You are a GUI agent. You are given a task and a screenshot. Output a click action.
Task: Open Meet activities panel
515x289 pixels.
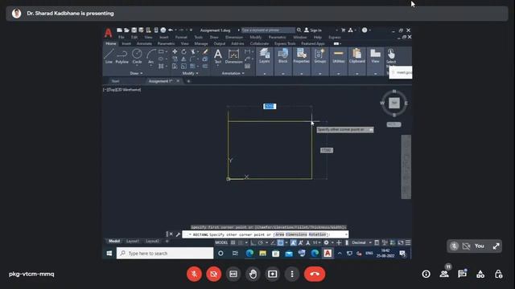coord(480,274)
